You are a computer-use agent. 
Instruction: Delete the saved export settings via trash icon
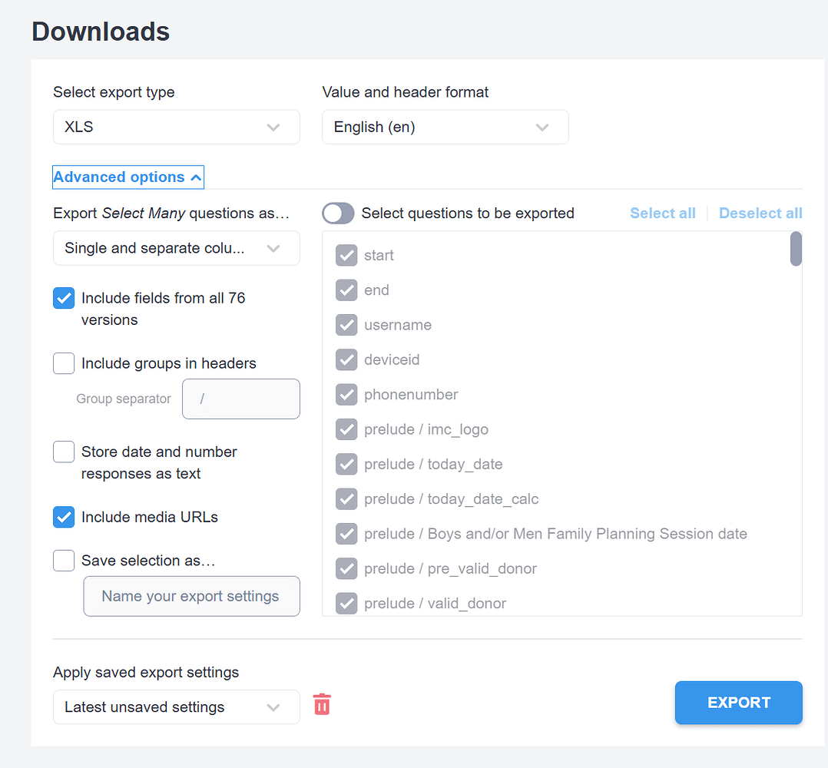click(322, 703)
